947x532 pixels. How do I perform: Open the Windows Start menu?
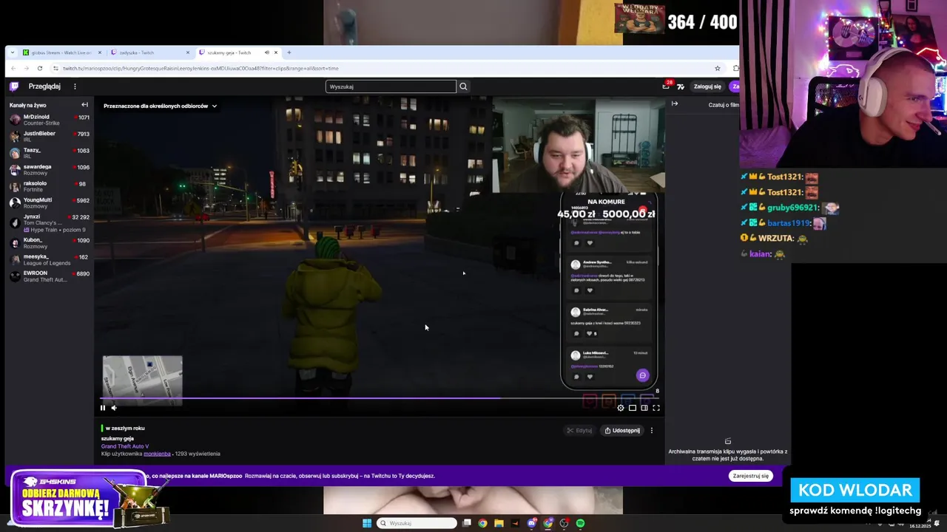point(367,523)
